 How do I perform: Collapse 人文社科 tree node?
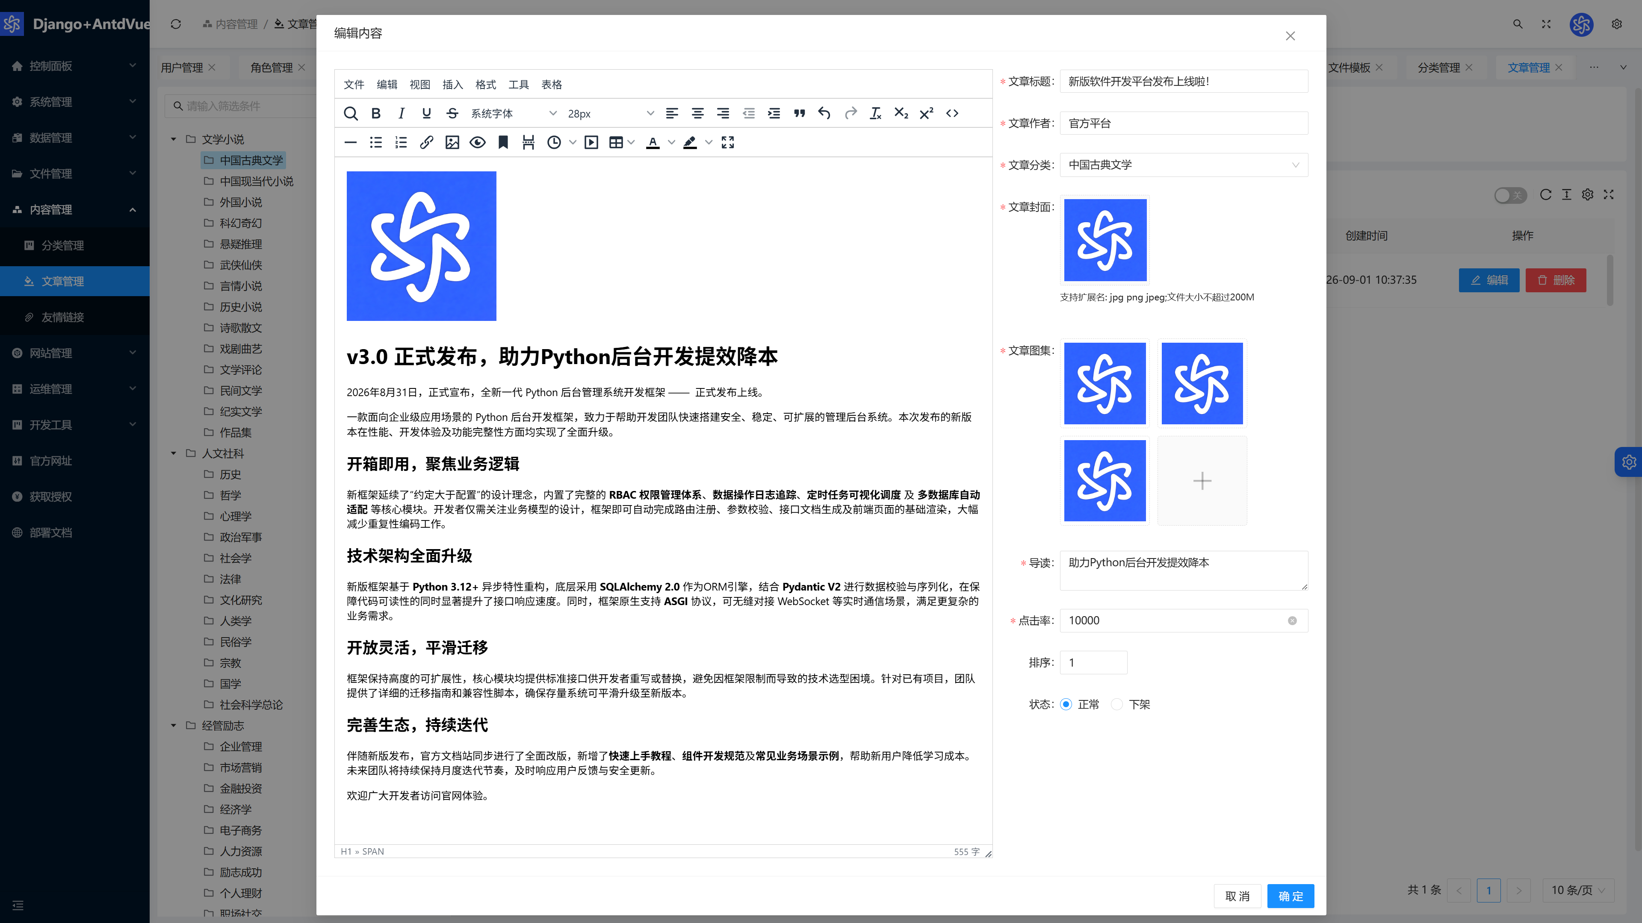coord(173,453)
